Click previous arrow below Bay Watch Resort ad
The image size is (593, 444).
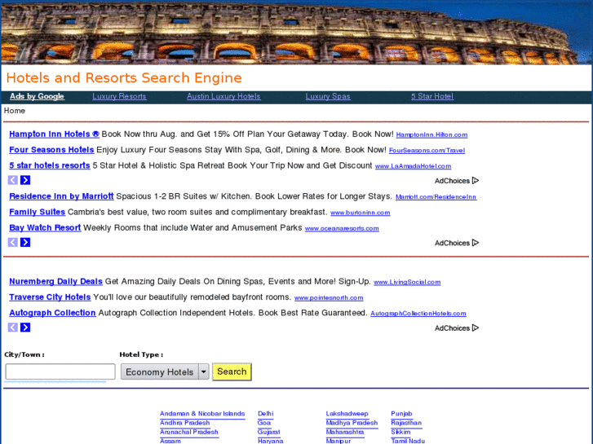(x=13, y=242)
